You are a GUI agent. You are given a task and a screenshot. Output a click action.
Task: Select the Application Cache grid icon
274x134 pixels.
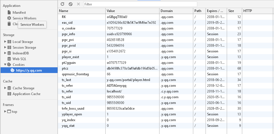[9, 94]
